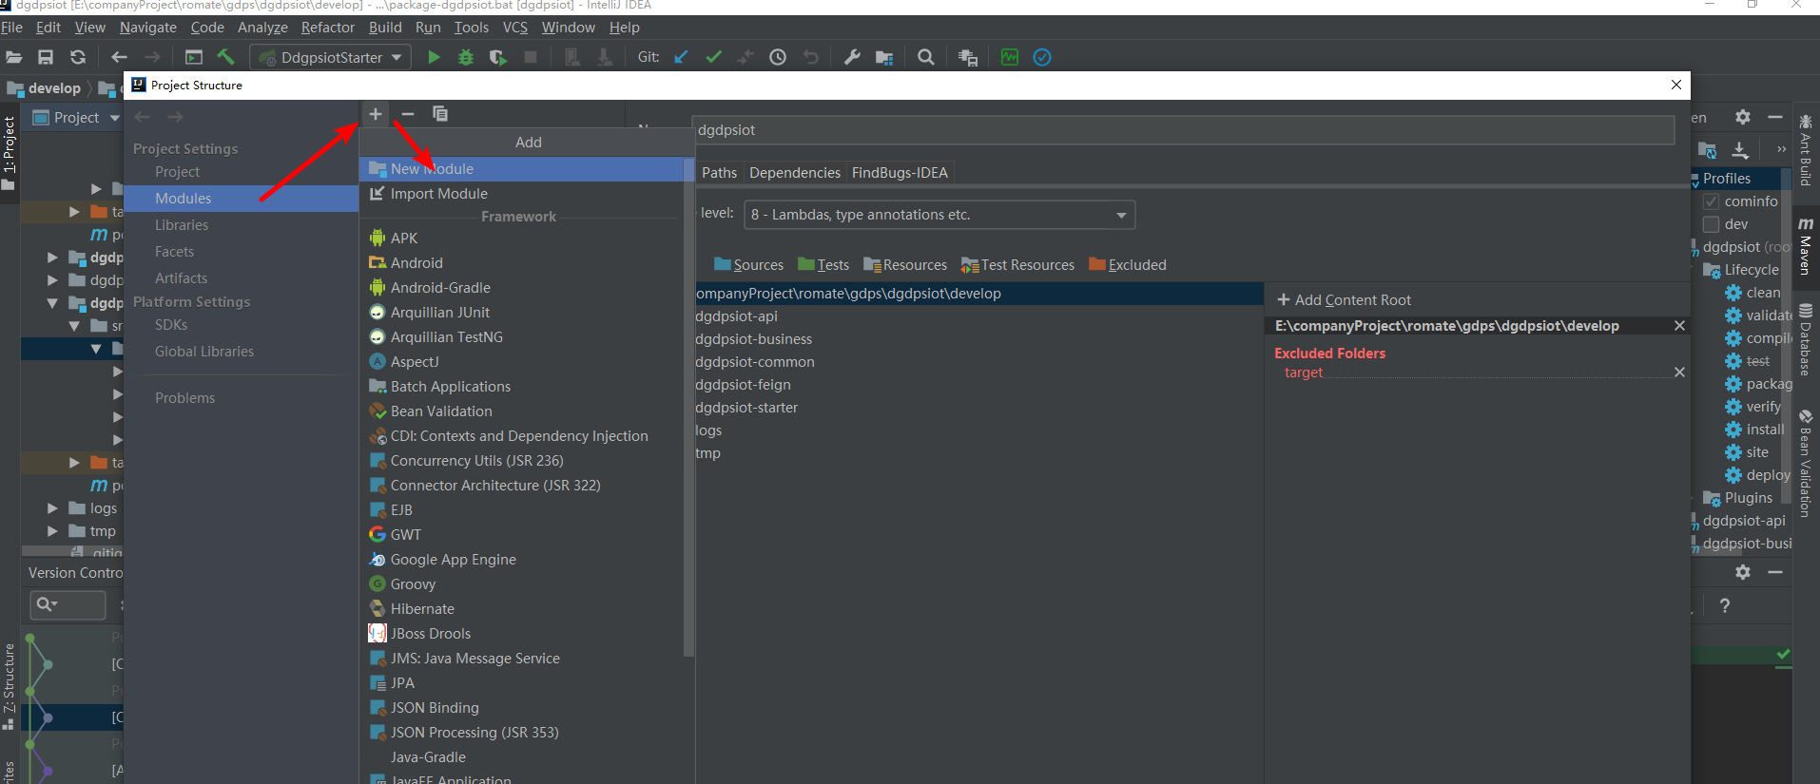The width and height of the screenshot is (1820, 784).
Task: Select dgdpsiot-starter folder in content tree
Action: pyautogui.click(x=746, y=408)
